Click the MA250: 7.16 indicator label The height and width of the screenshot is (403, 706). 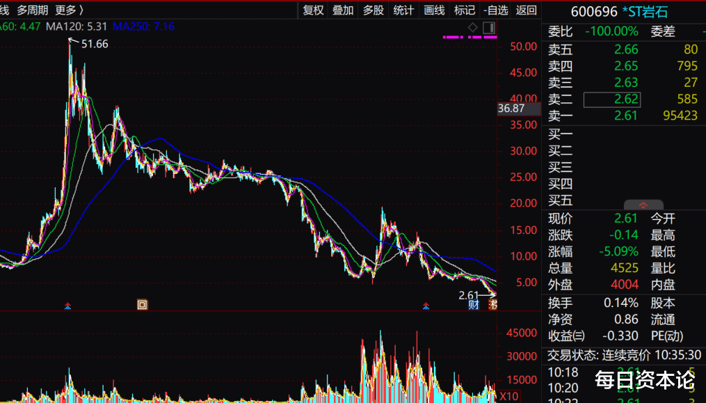pos(143,26)
